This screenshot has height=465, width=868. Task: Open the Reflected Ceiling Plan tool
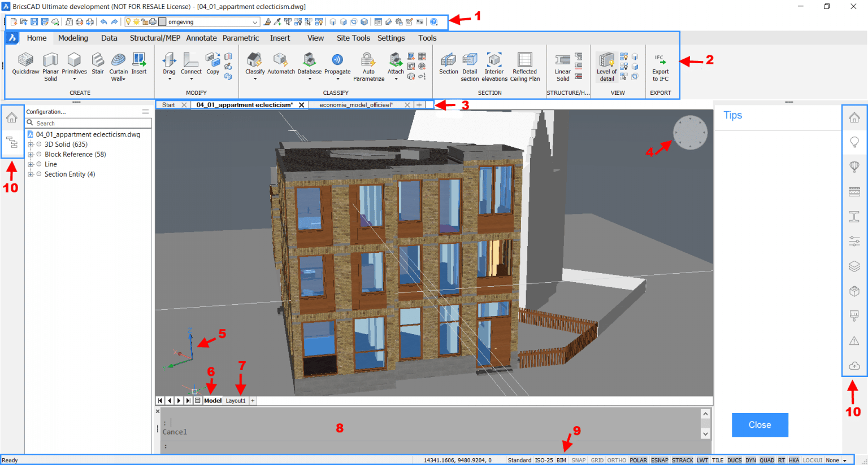525,64
